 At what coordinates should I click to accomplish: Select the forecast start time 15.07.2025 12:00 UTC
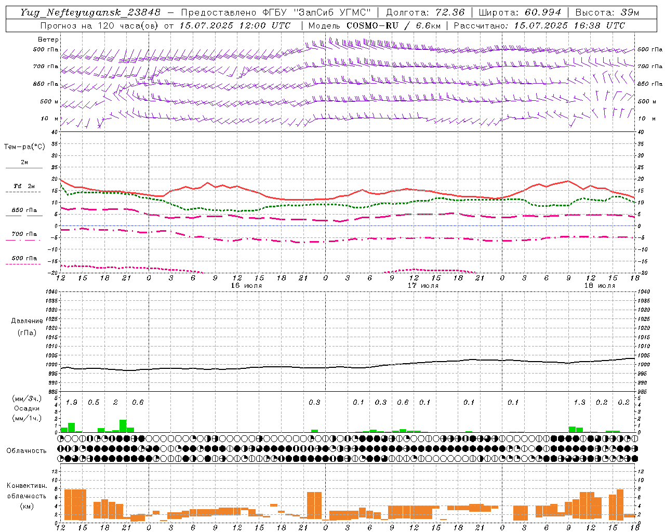(x=235, y=25)
